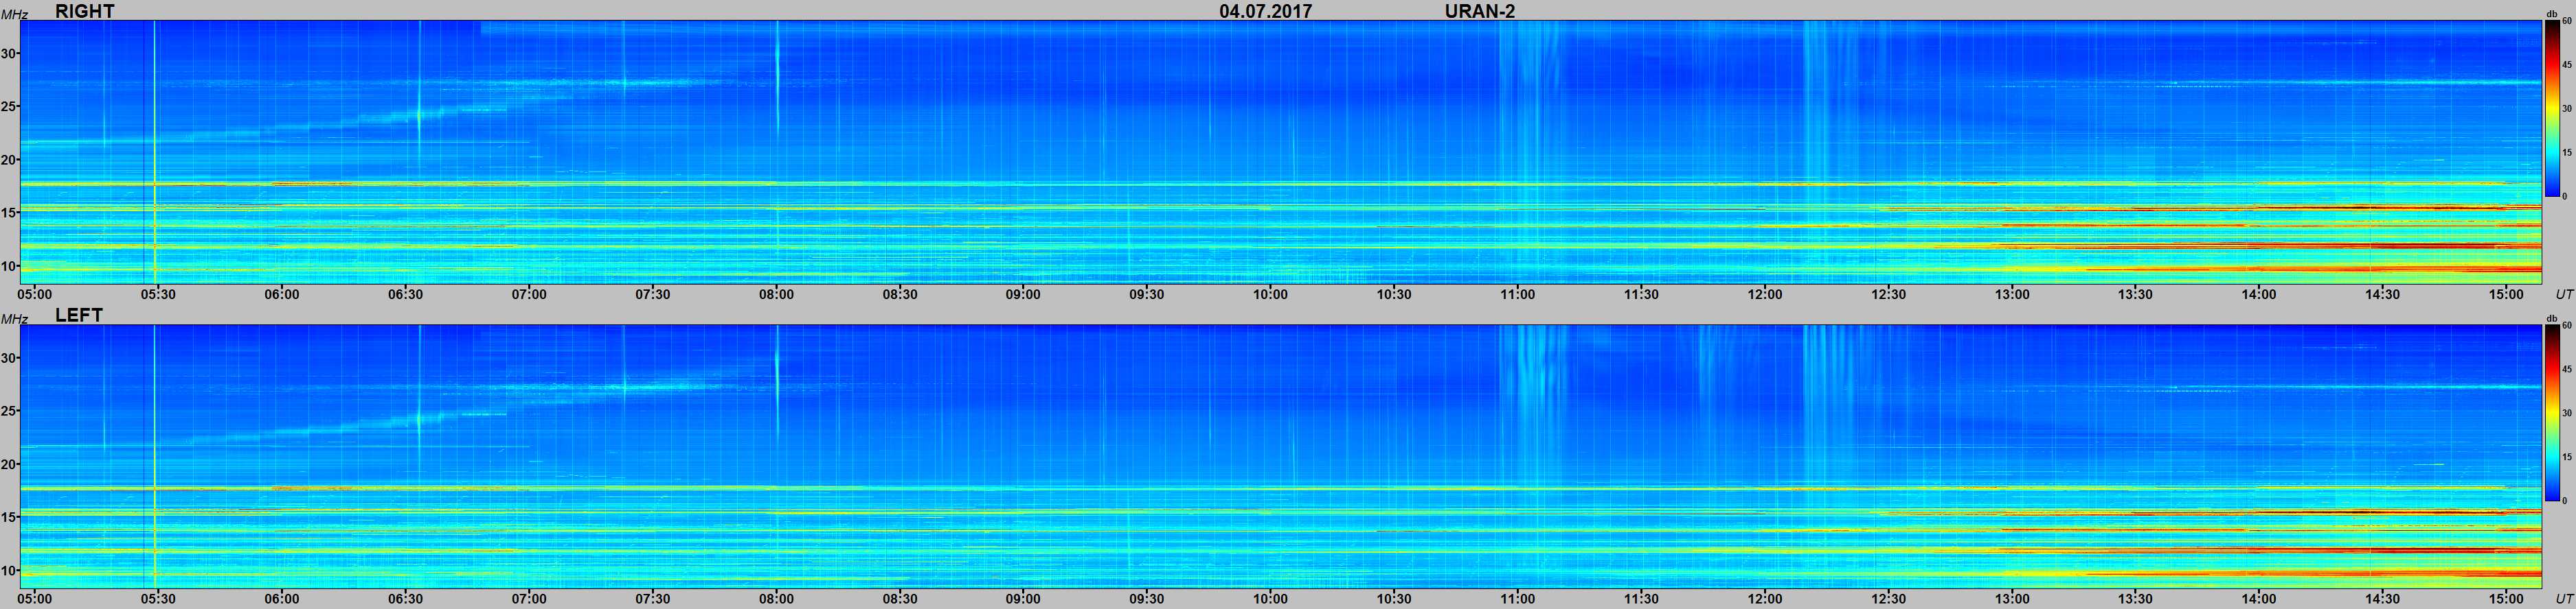This screenshot has width=2576, height=609.
Task: Click 06:00 tick under the LEFT spectrogram
Action: pyautogui.click(x=282, y=598)
